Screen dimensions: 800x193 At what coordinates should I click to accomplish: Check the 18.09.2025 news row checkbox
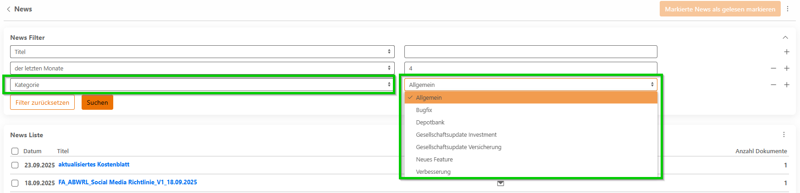tap(15, 183)
